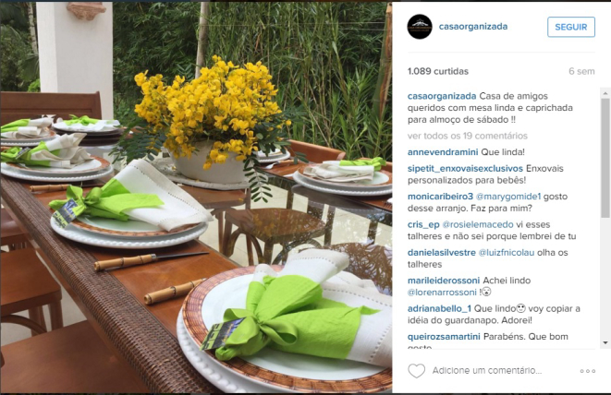Screen dimensions: 611x395
Task: Add a comment in the input field
Action: [487, 370]
